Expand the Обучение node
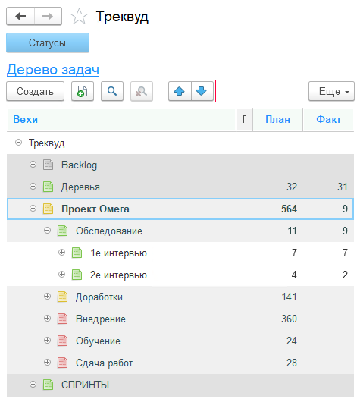This screenshot has height=399, width=360. [47, 341]
